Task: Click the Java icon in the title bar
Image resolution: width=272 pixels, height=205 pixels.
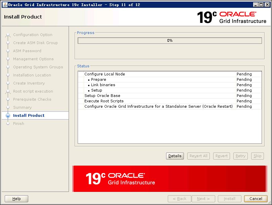Action: [x=5, y=5]
